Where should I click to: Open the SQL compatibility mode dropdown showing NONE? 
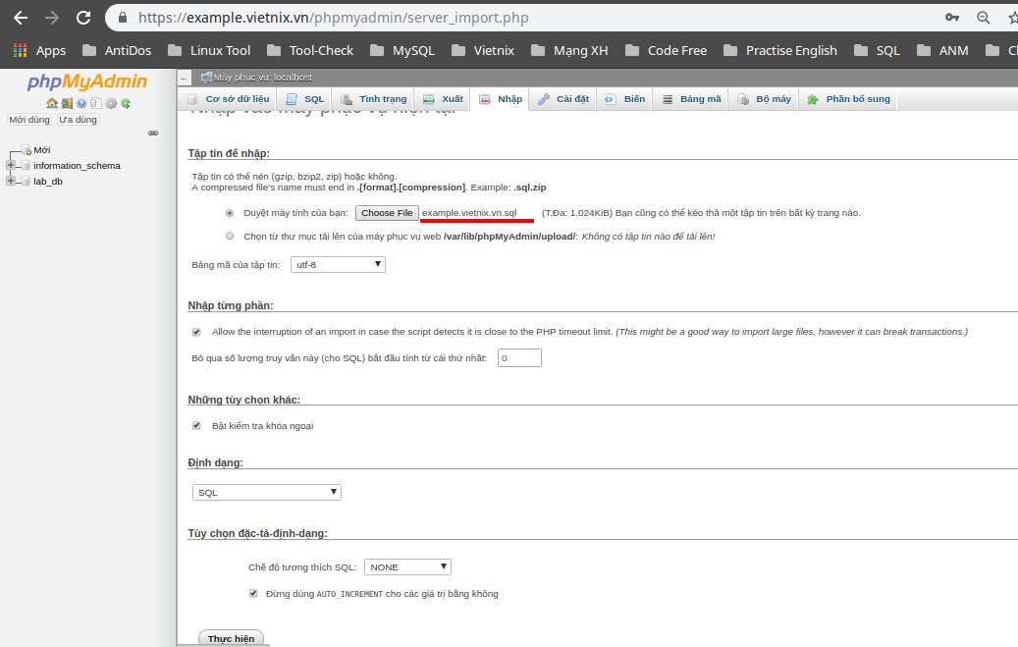click(406, 566)
